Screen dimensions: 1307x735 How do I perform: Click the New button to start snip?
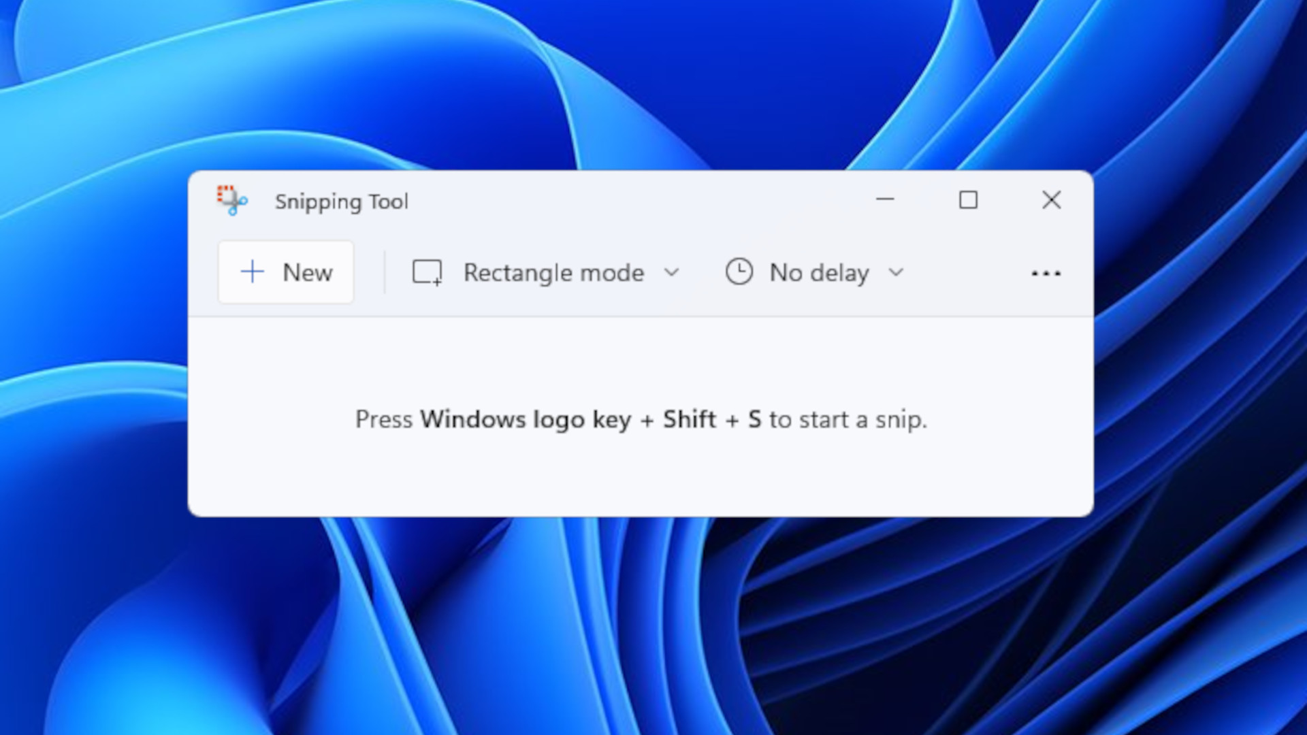(x=287, y=272)
